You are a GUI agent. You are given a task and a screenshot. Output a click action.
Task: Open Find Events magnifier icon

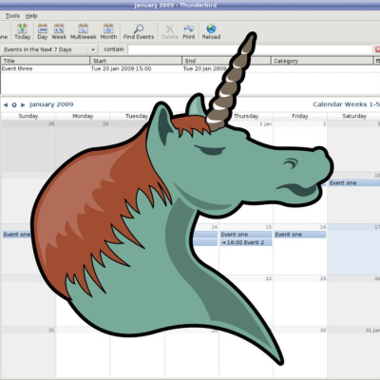click(x=139, y=28)
